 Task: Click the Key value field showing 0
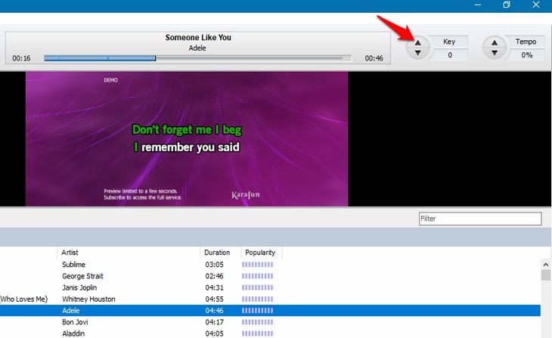(x=450, y=55)
